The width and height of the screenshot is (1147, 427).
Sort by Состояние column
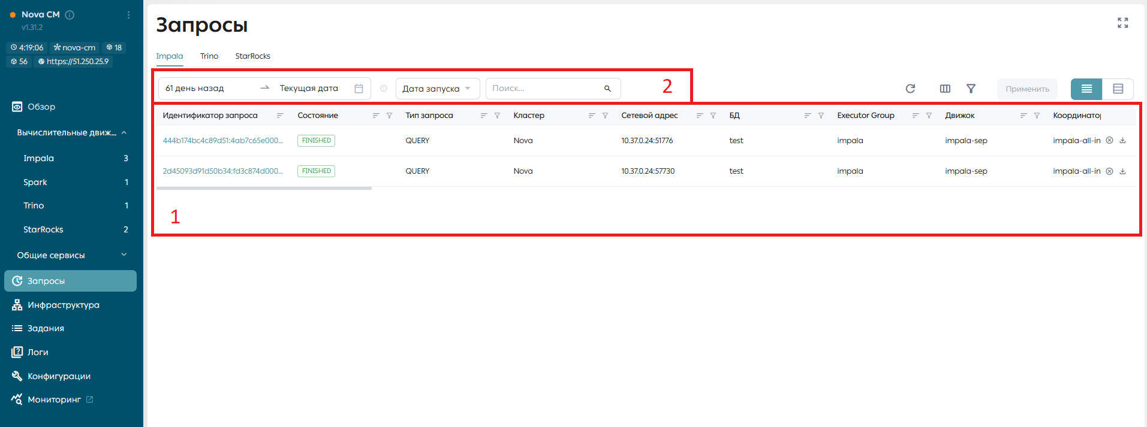(376, 116)
